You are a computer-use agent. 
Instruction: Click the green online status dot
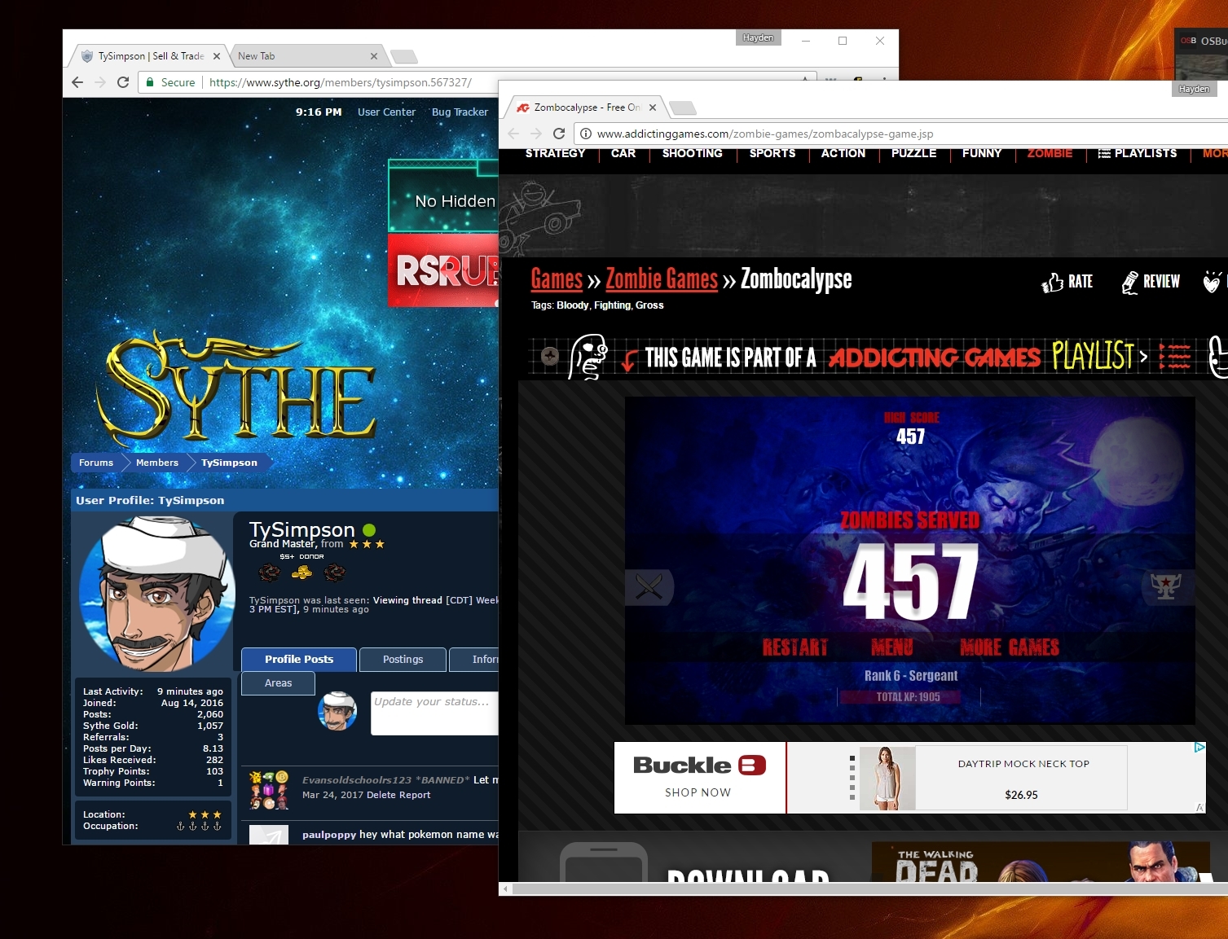pyautogui.click(x=369, y=530)
